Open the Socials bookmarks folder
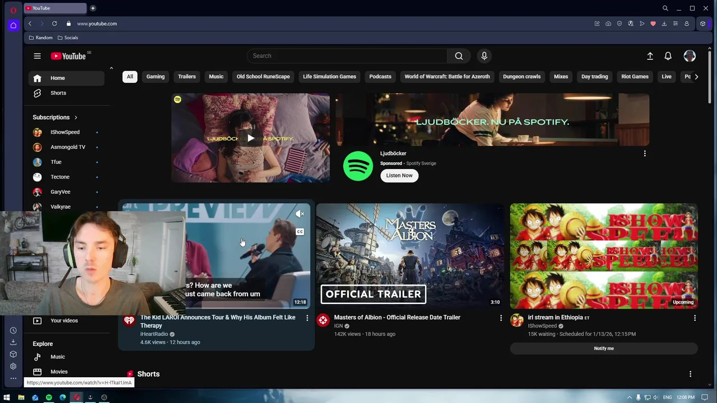 [68, 38]
